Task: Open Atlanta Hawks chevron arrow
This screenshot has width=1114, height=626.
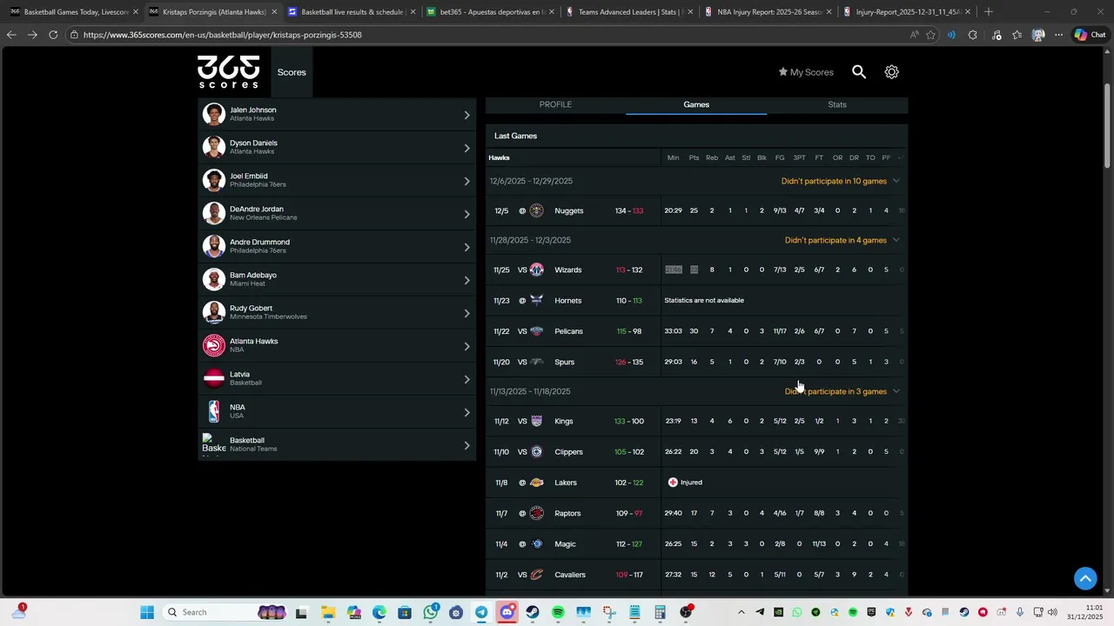Action: click(x=466, y=345)
